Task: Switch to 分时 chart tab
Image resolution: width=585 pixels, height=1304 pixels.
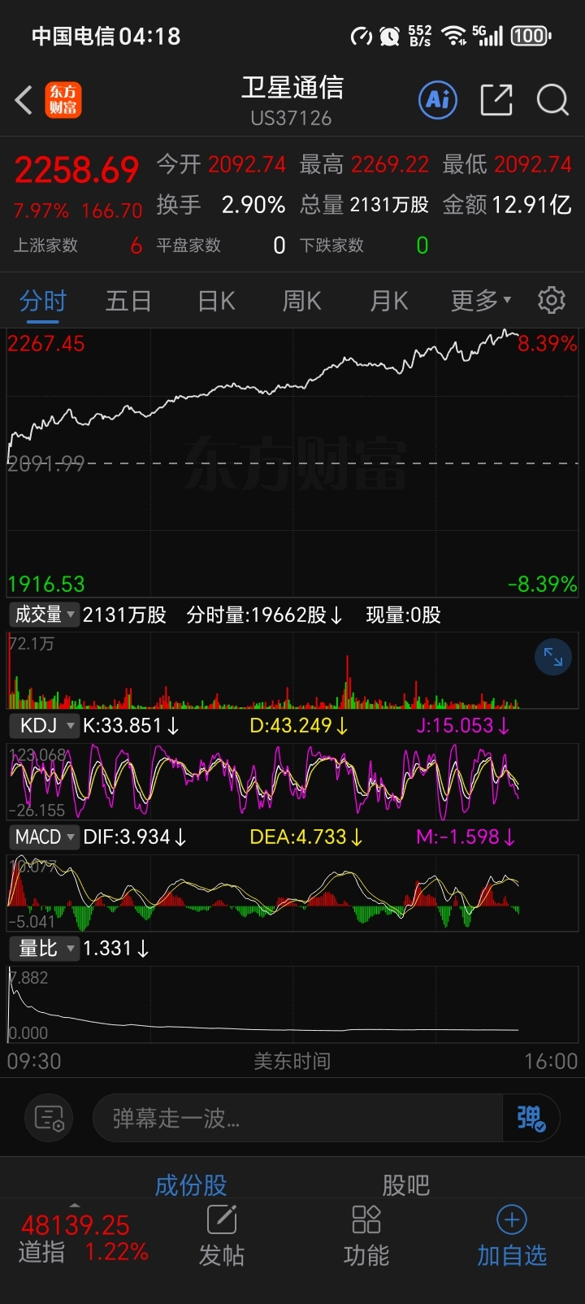Action: pos(43,301)
